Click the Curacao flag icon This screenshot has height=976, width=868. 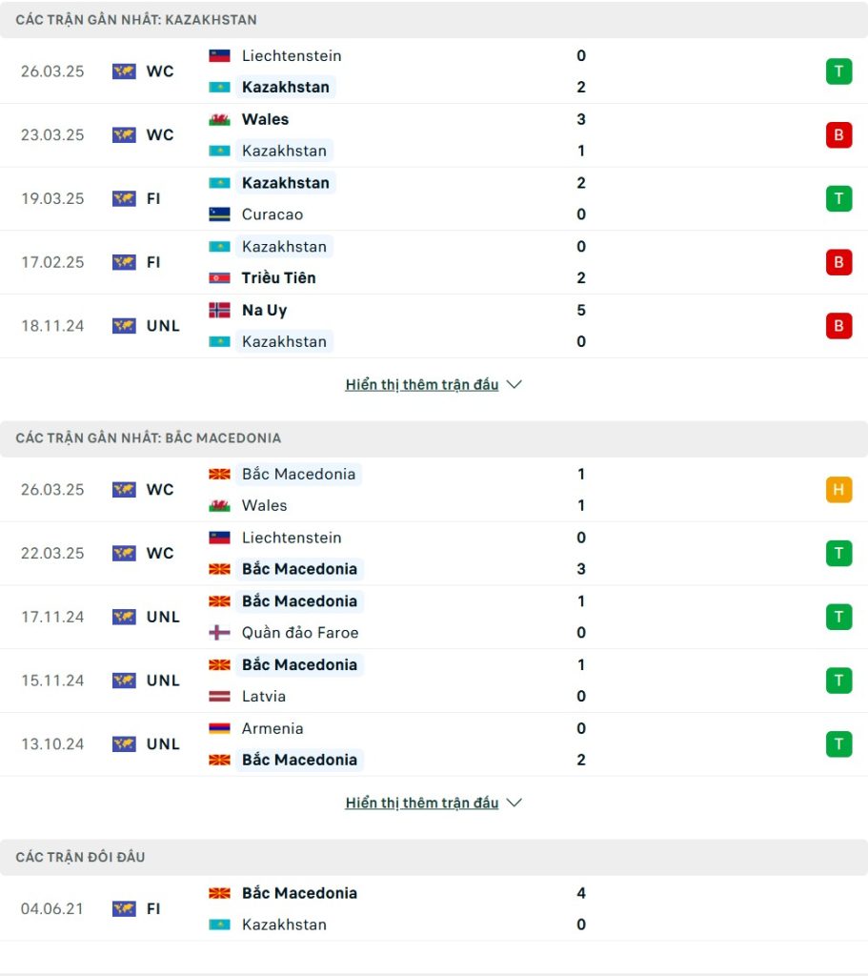click(x=219, y=214)
